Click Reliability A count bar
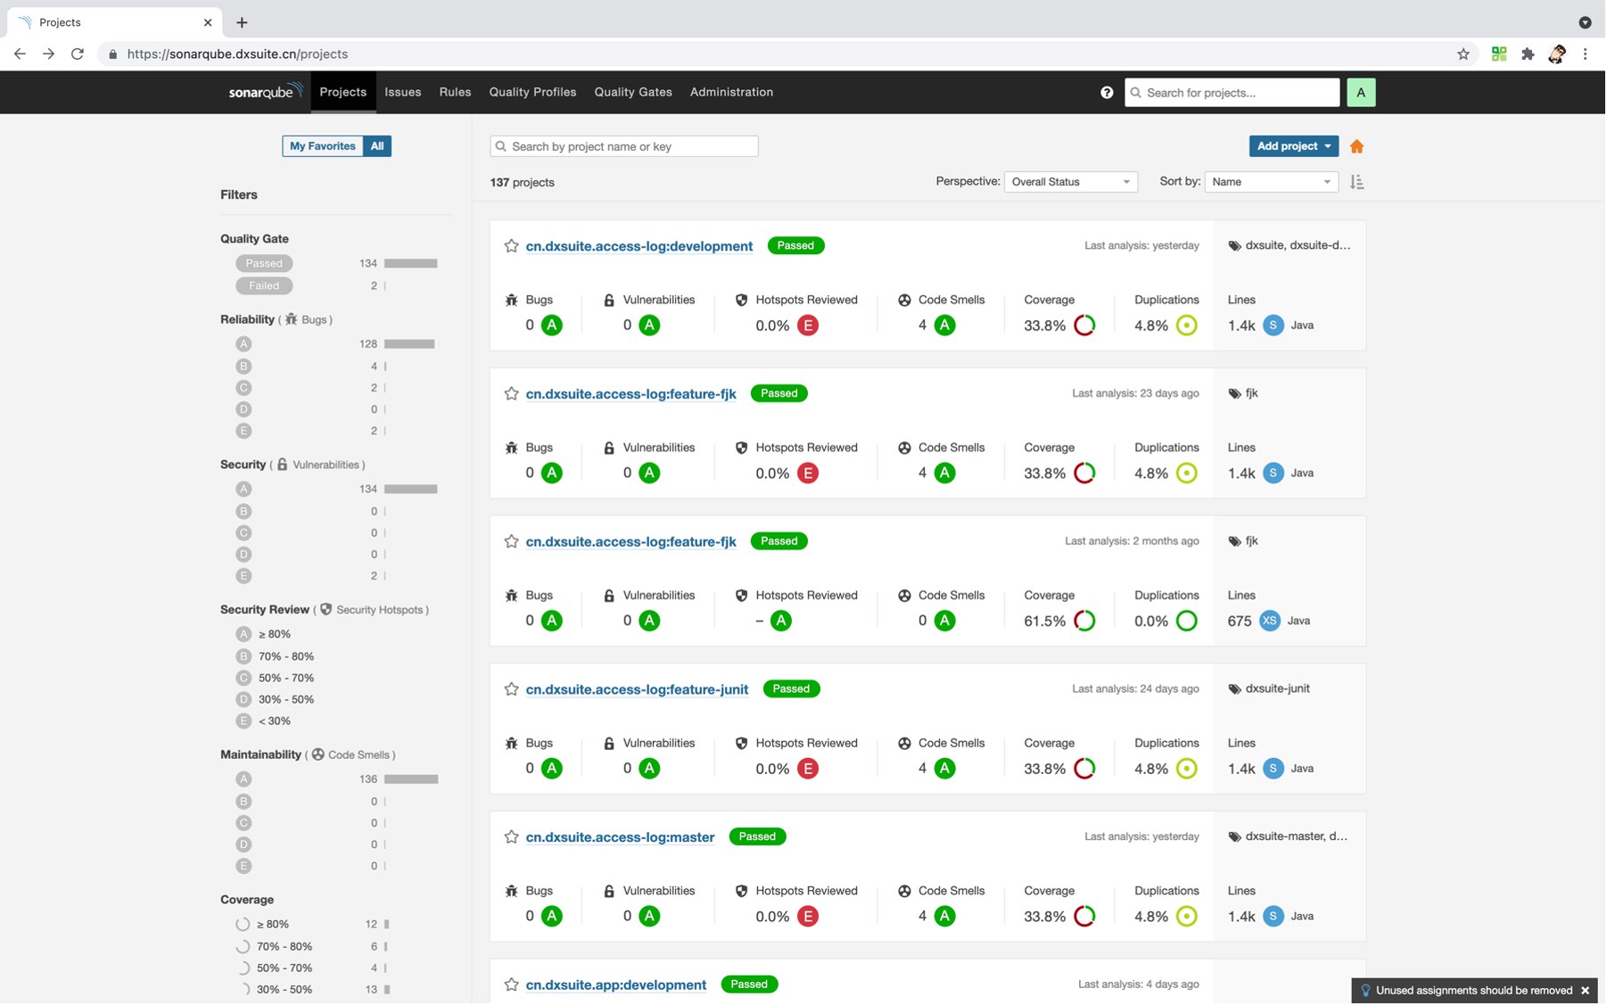The image size is (1607, 1005). 409,344
